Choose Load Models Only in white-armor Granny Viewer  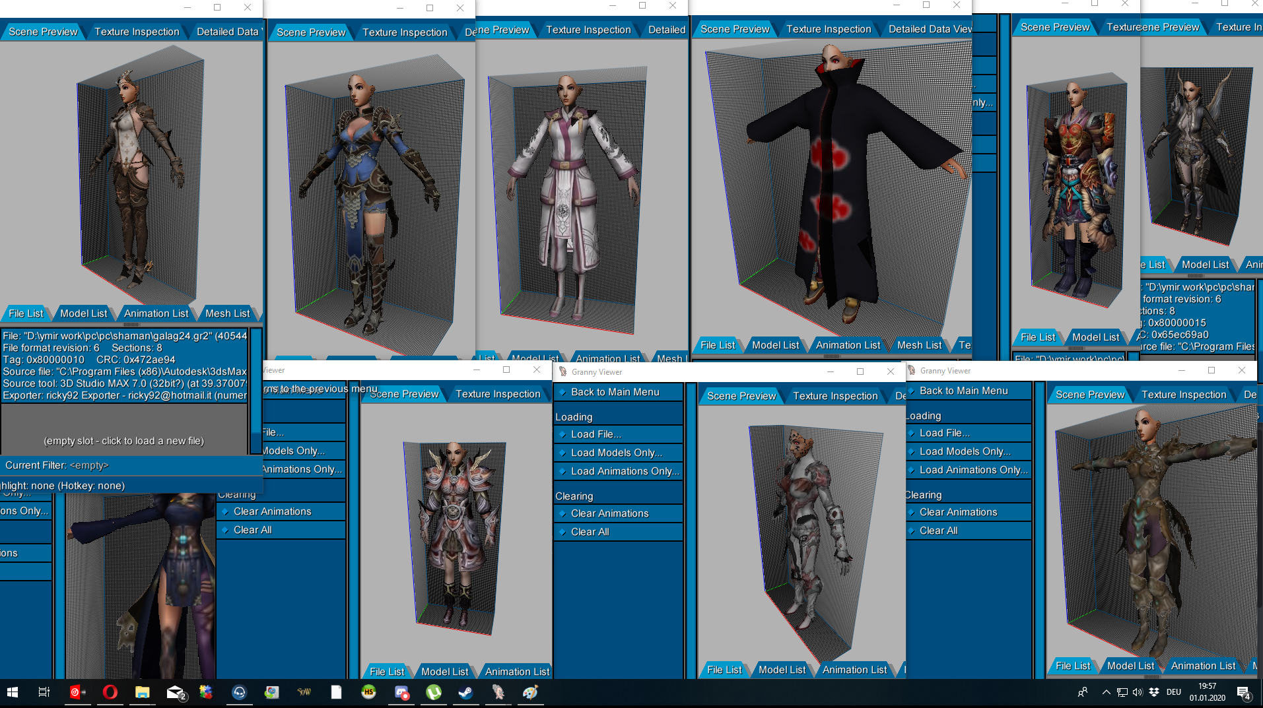[619, 453]
